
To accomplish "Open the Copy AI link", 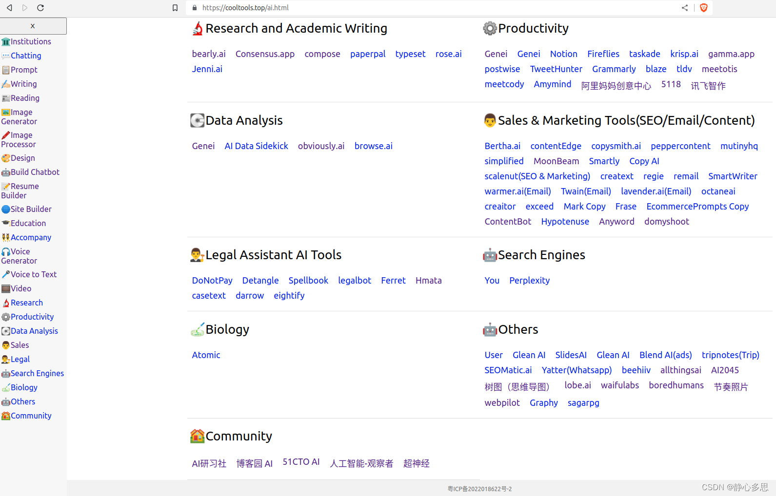I will (644, 161).
